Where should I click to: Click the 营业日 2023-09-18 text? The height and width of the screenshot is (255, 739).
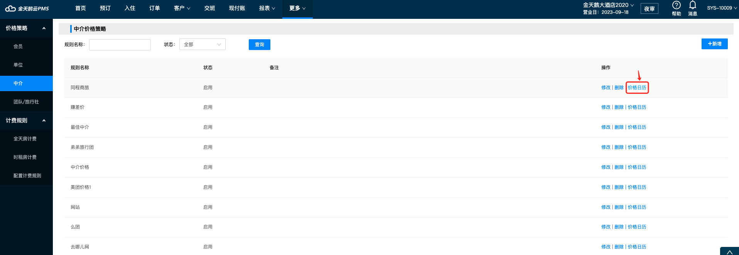click(606, 12)
